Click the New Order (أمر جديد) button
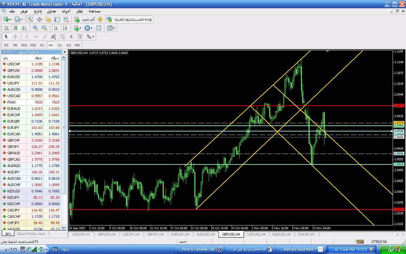This screenshot has width=406, height=254. pos(85,20)
